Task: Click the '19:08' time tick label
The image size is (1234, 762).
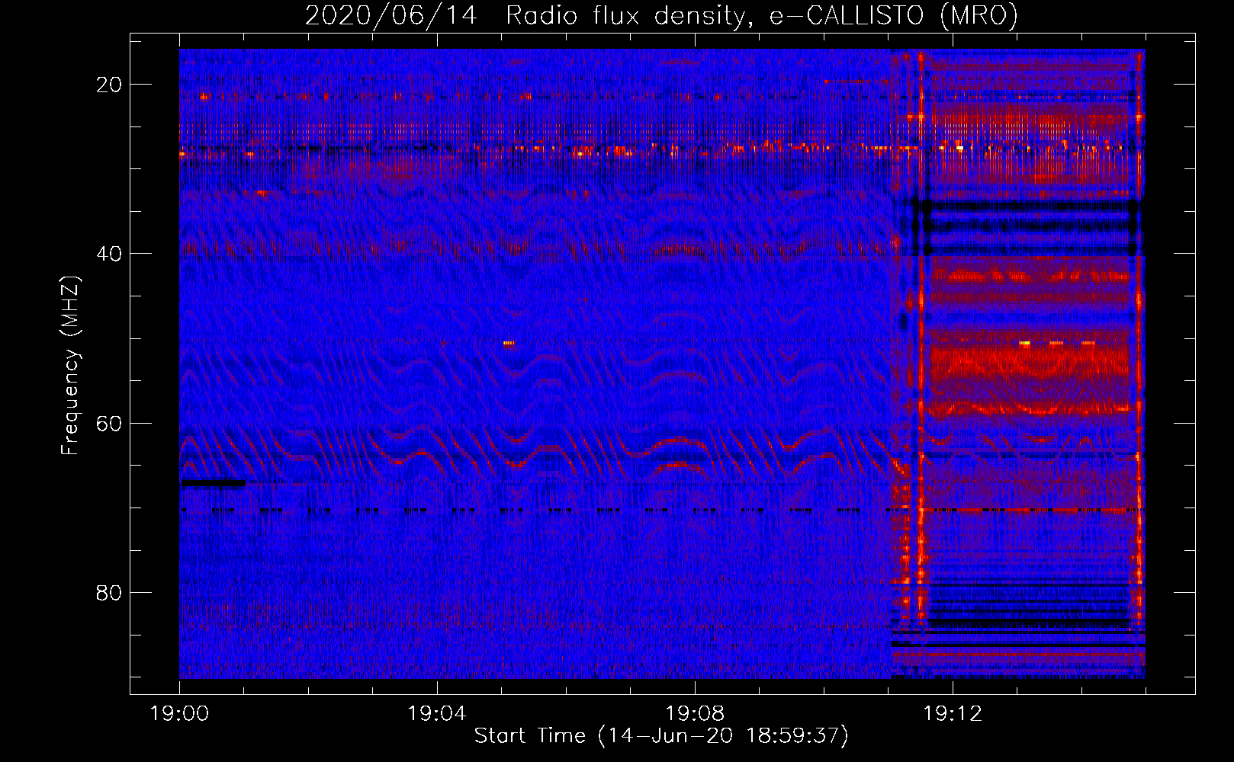Action: [694, 714]
